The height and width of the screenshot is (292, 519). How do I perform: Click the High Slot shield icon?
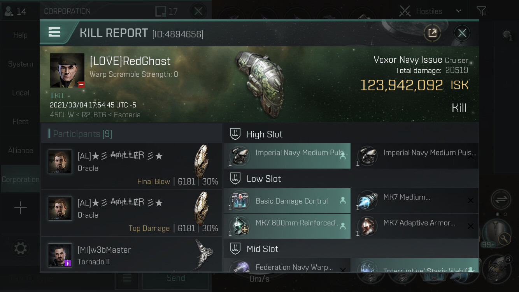[235, 134]
